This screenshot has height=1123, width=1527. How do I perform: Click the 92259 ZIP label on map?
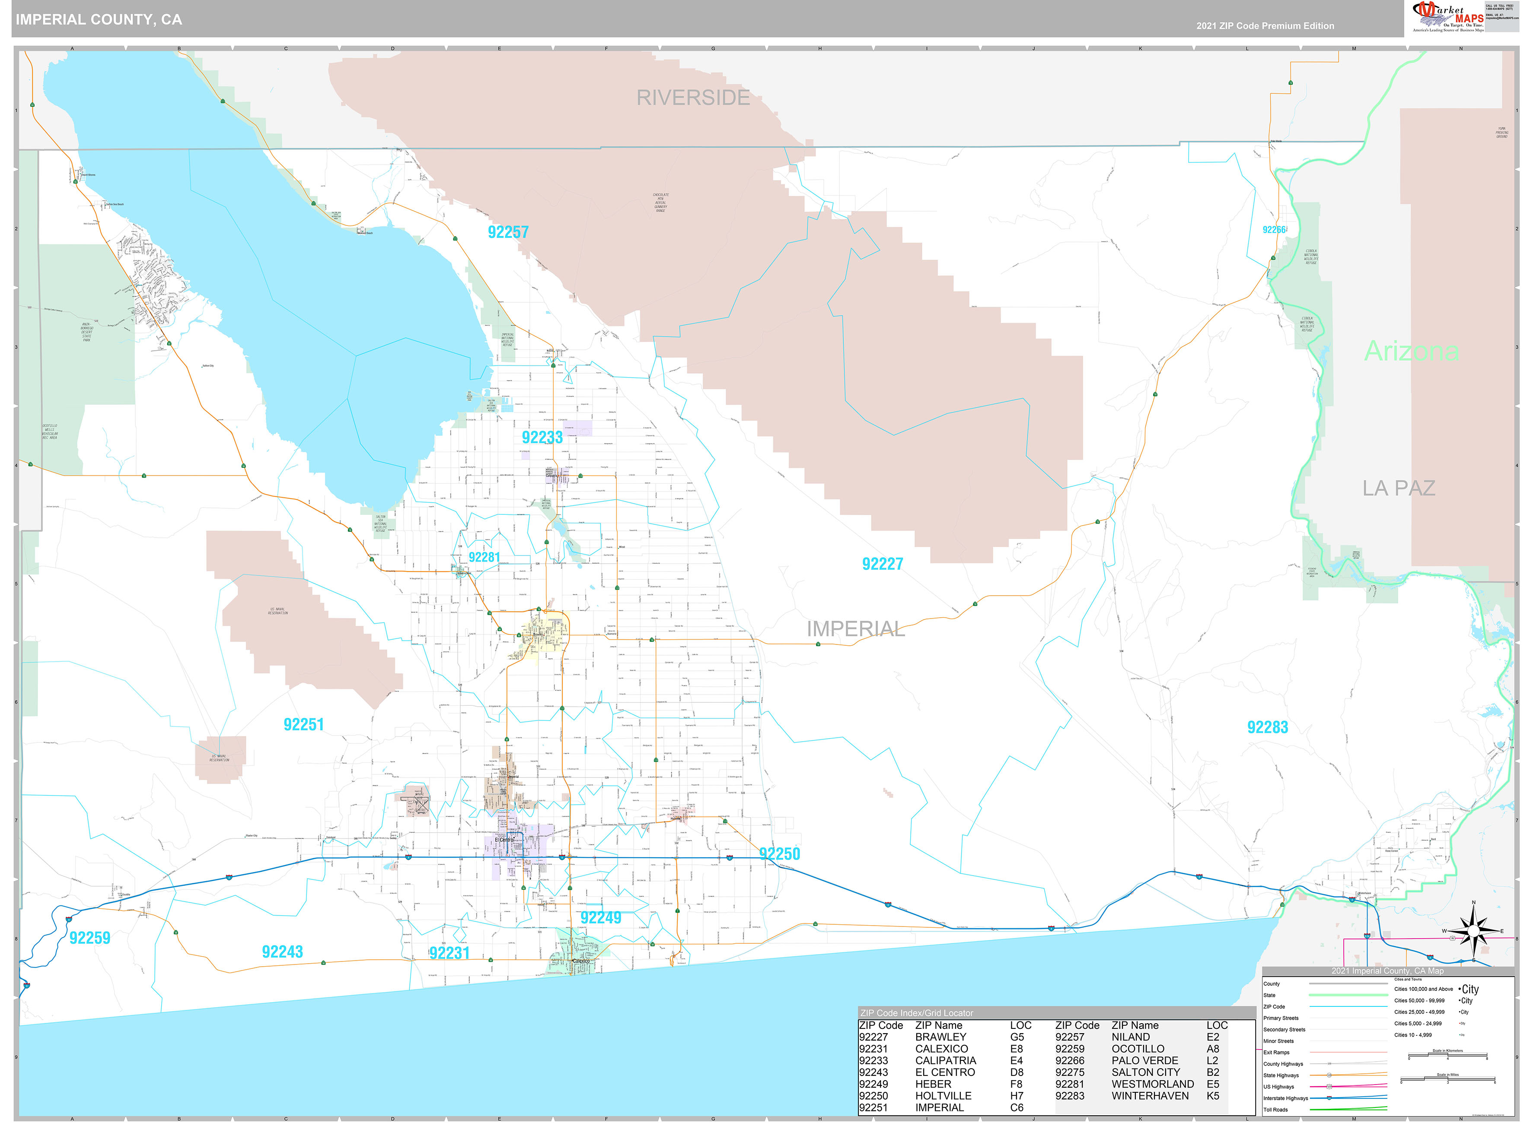(x=90, y=938)
